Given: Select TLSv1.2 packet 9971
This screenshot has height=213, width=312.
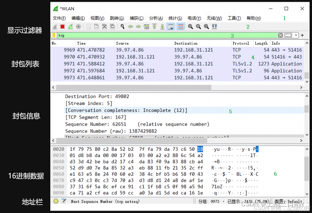Looking at the screenshot, I should (x=177, y=64).
